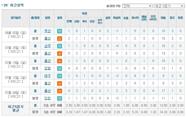Select the 07월 04일 (토) date cell
The height and width of the screenshot is (117, 186).
coord(16,94)
